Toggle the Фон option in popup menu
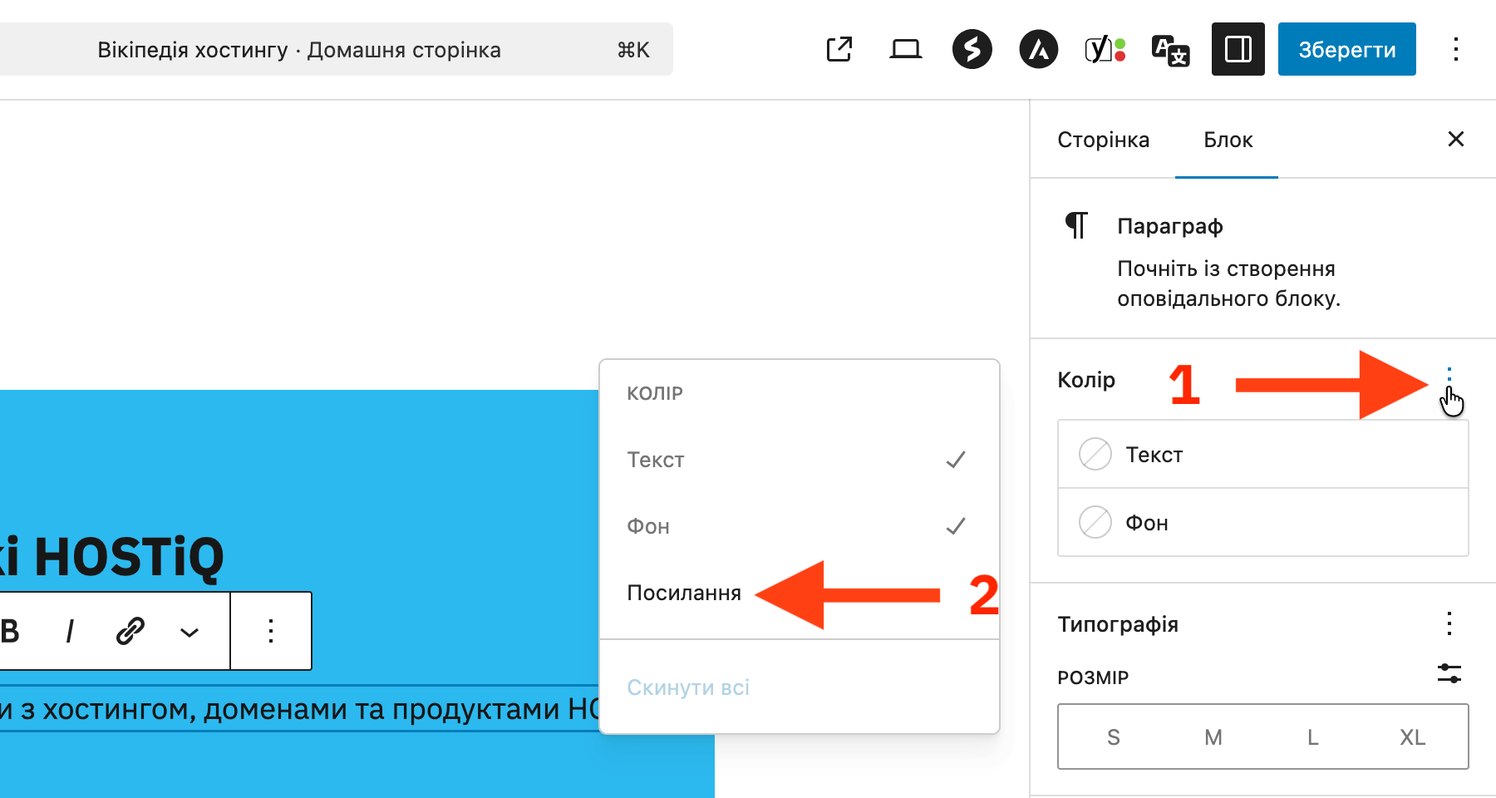Image resolution: width=1496 pixels, height=798 pixels. click(x=799, y=526)
